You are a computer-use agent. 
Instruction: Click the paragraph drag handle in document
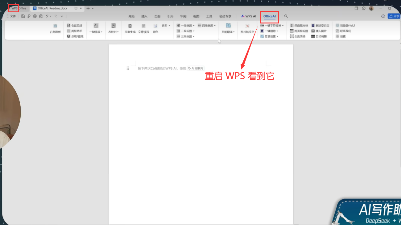point(128,68)
